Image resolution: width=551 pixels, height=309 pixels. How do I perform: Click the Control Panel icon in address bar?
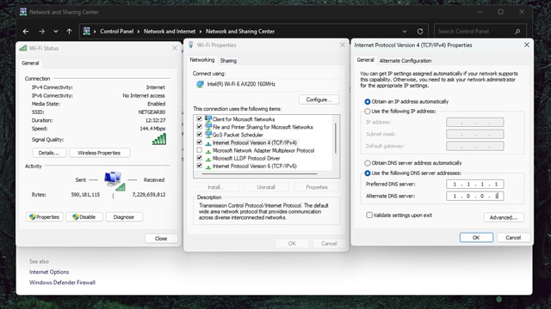click(86, 31)
